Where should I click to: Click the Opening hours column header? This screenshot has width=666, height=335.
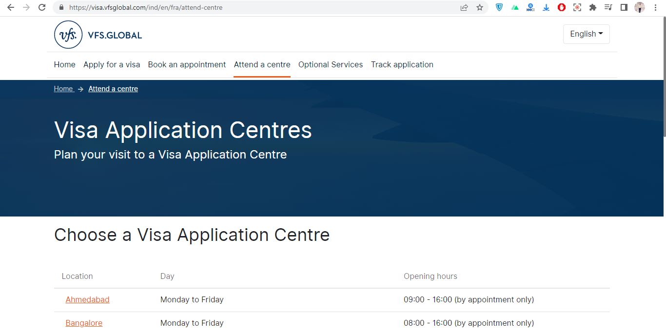[431, 276]
